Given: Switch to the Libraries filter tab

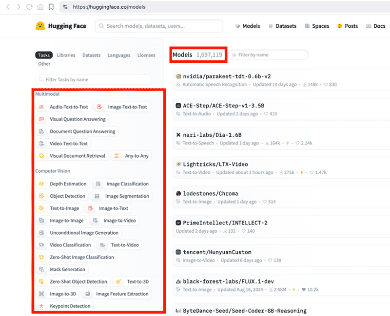Looking at the screenshot, I should click(66, 55).
